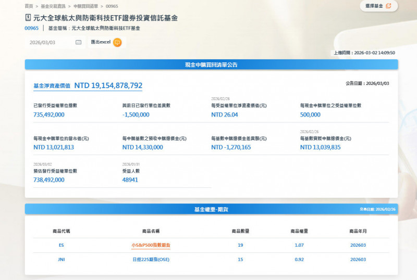Open the 日經225期指(OSE) product link
Screen dimensions: 417x280
151,260
